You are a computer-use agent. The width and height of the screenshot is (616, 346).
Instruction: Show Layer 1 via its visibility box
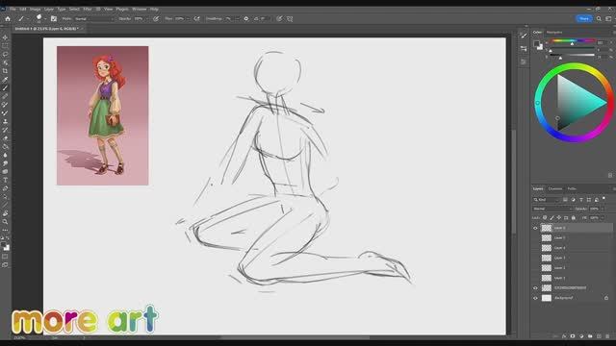535,278
